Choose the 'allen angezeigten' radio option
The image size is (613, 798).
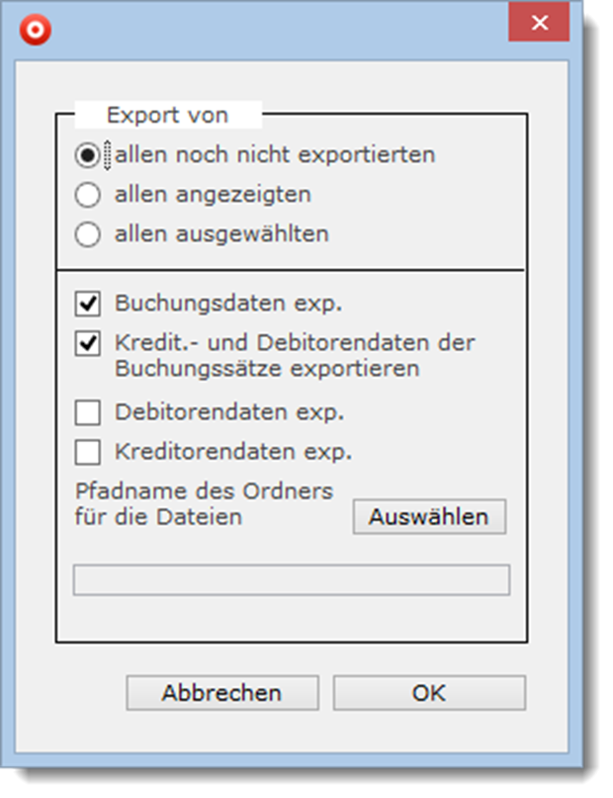coord(88,195)
